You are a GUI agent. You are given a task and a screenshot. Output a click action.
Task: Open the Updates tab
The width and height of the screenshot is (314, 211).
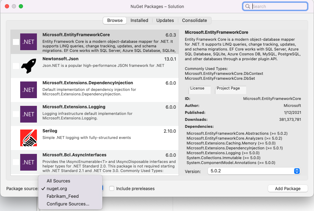(165, 20)
